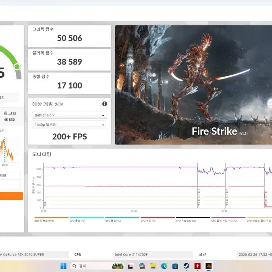Select the 종합 점수 value 17 100
The height and width of the screenshot is (272, 272).
click(x=70, y=85)
